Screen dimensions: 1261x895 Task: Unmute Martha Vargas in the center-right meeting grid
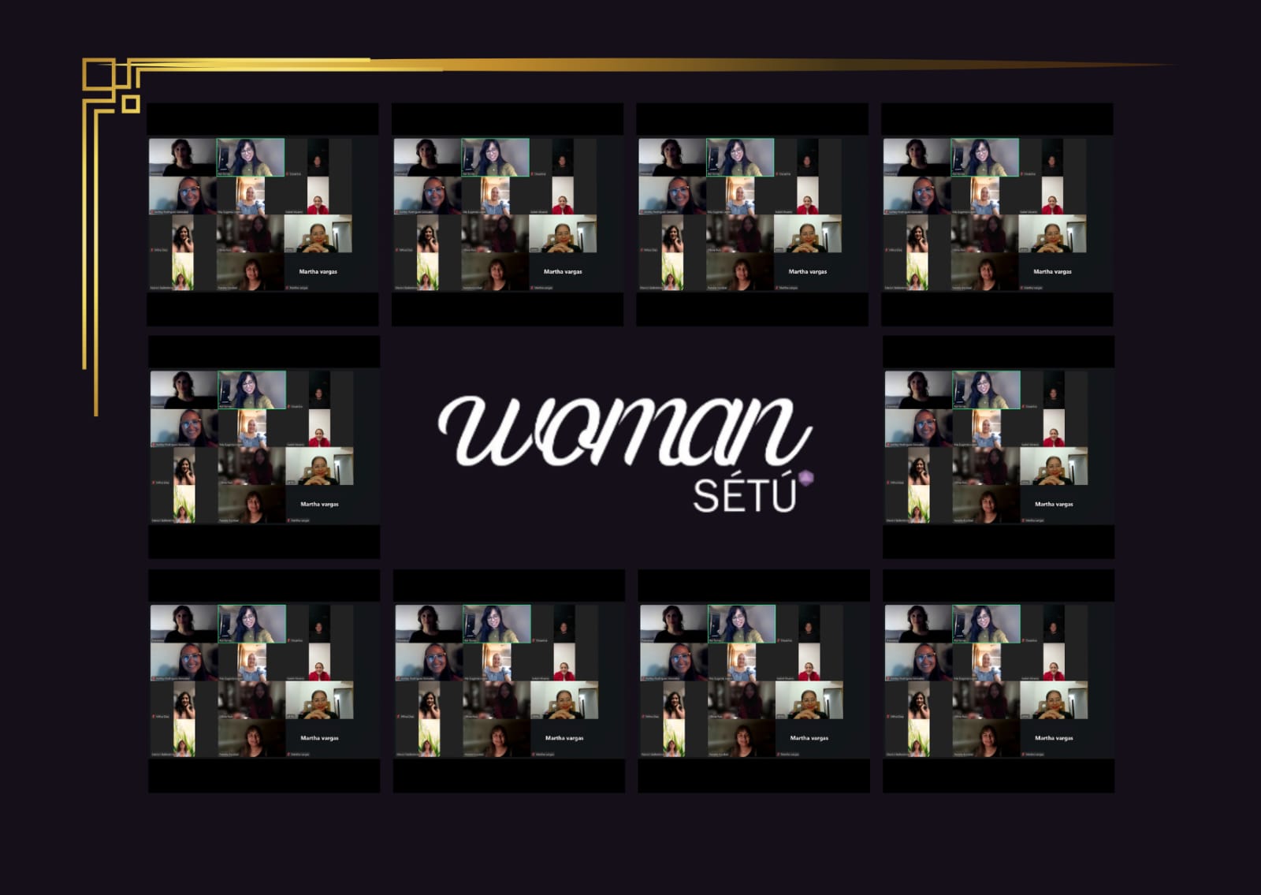pyautogui.click(x=1024, y=520)
